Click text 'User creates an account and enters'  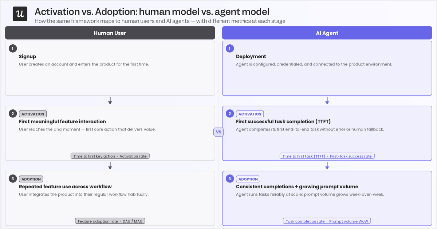[84, 64]
